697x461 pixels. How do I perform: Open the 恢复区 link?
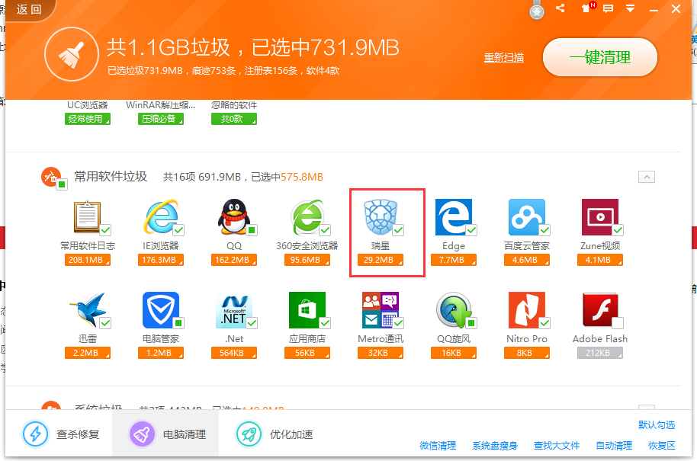point(662,446)
